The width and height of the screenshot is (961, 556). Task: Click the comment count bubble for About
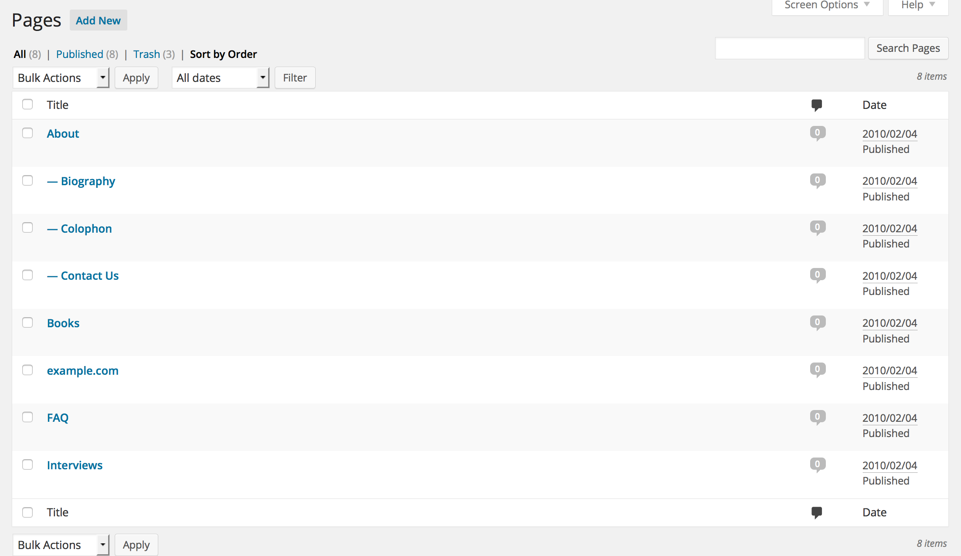click(818, 133)
